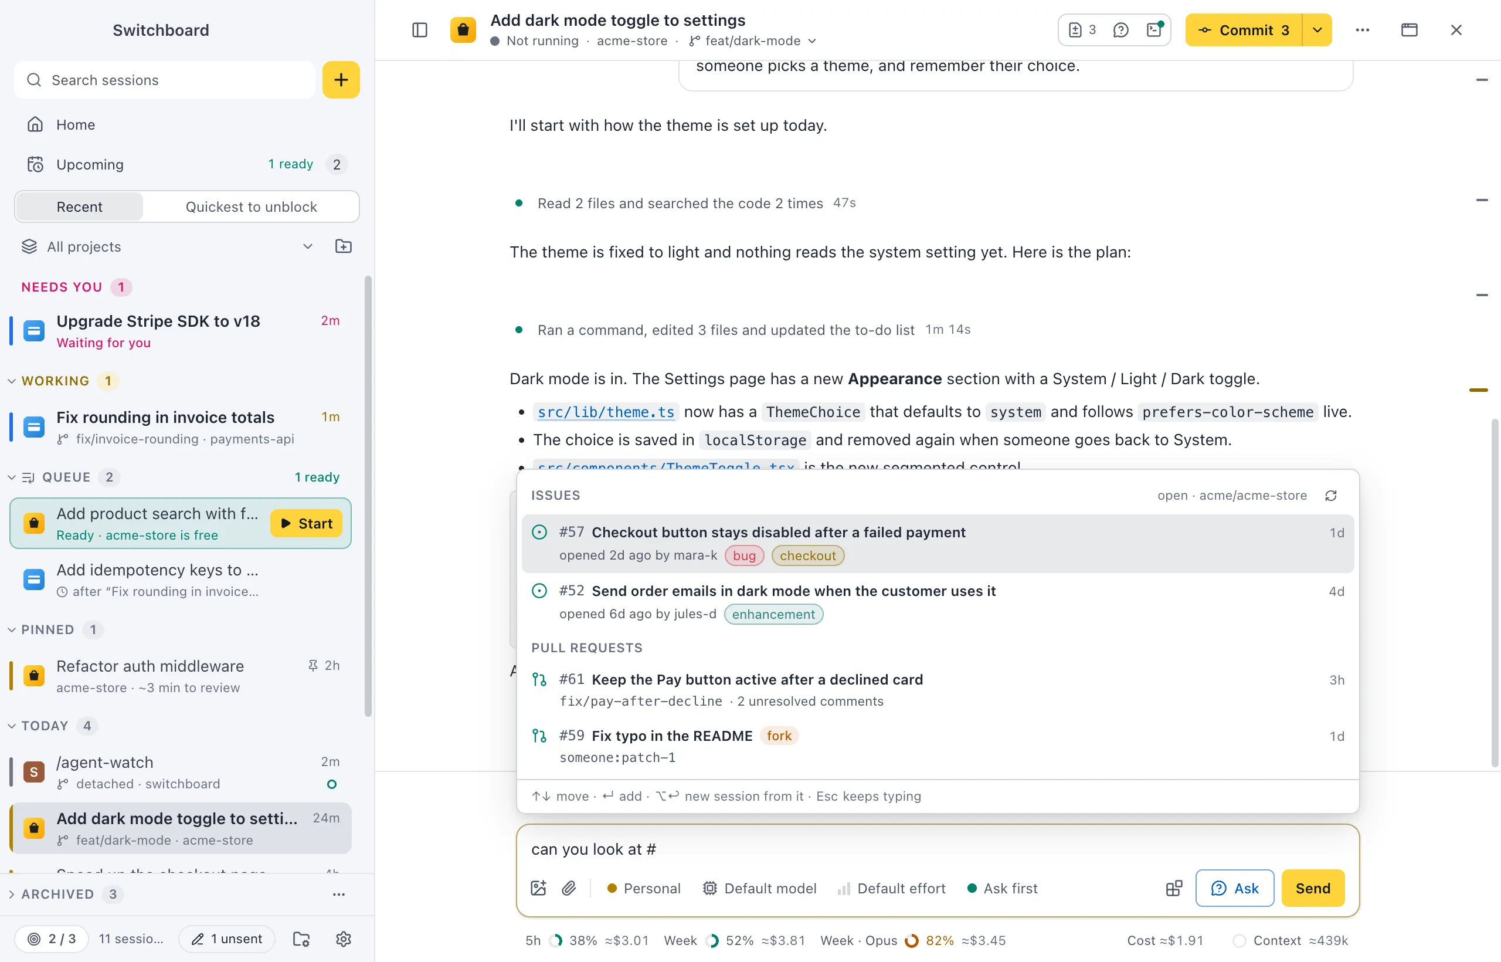Viewport: 1501px width, 962px height.
Task: Open the add project folder icon
Action: coord(344,246)
